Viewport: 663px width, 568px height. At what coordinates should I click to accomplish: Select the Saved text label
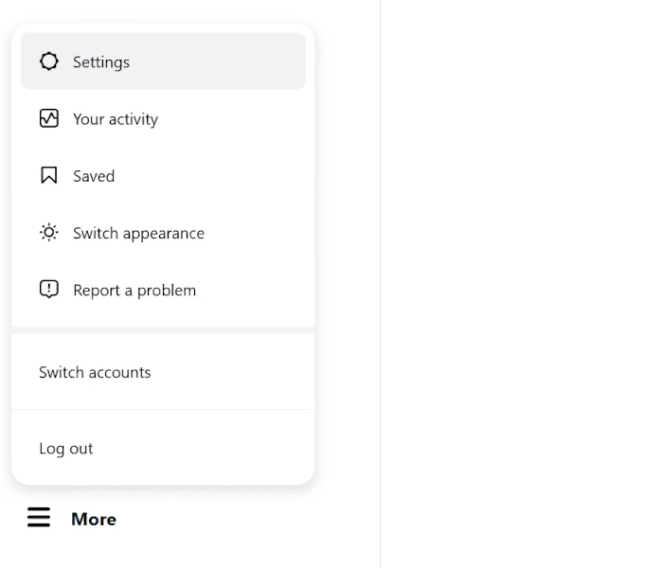94,176
